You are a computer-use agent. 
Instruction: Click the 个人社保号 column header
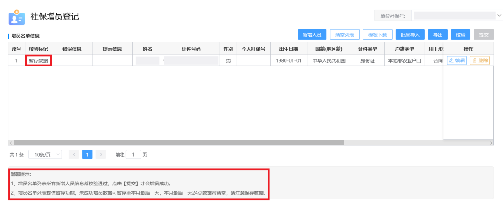[253, 49]
